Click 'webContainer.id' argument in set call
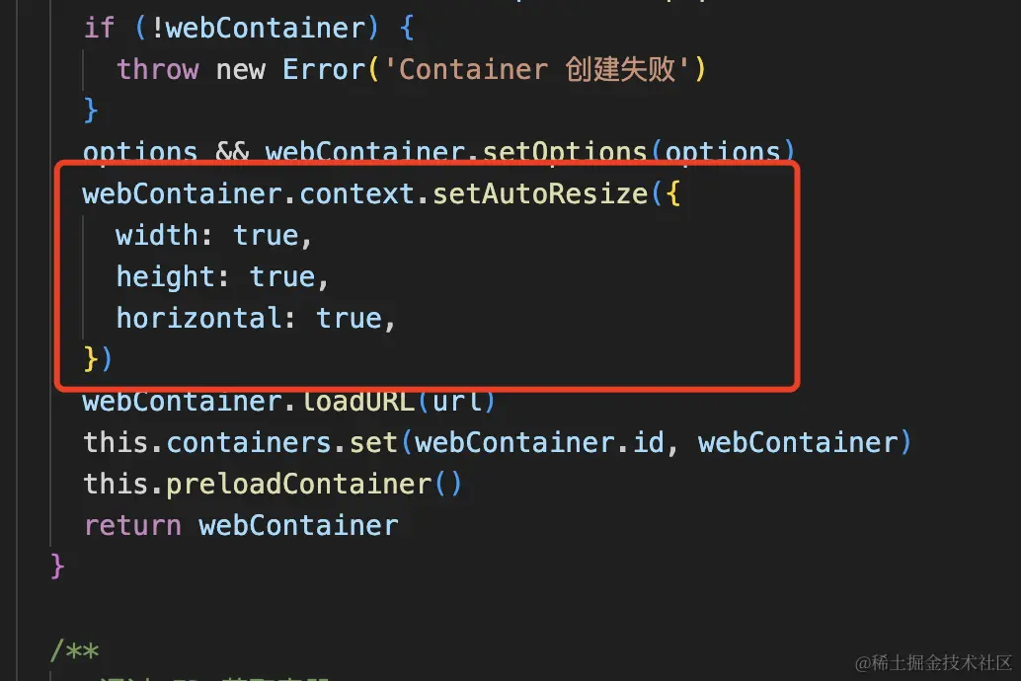Viewport: 1021px width, 681px height. (x=540, y=443)
